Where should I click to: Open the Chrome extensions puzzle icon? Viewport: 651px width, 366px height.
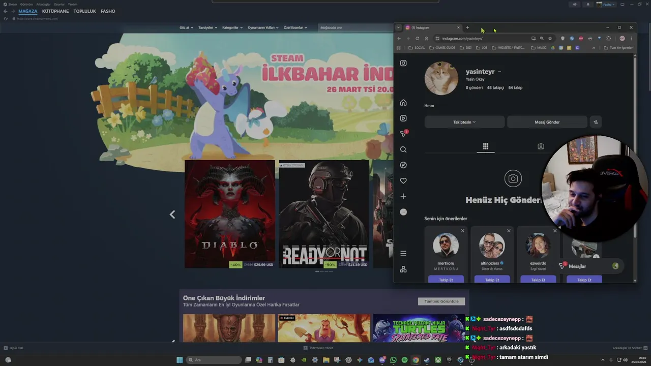(608, 38)
